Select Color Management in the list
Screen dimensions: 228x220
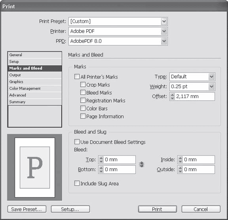click(x=35, y=88)
